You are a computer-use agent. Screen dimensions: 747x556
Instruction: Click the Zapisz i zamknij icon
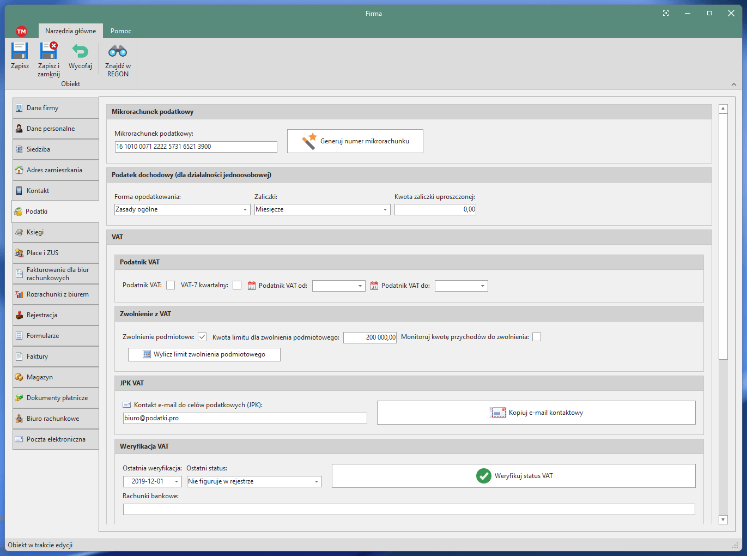point(48,51)
